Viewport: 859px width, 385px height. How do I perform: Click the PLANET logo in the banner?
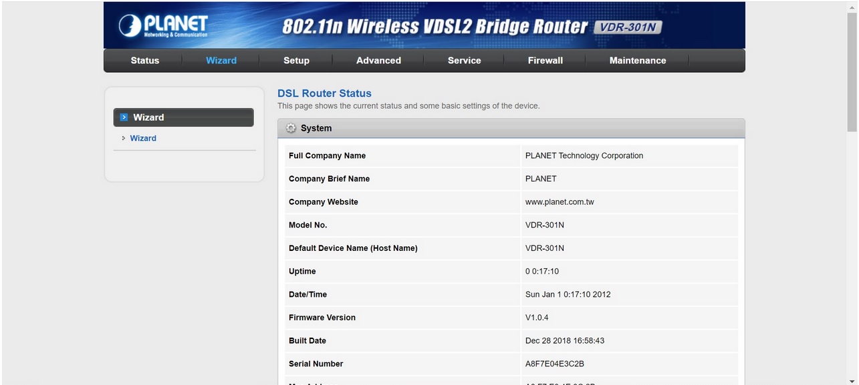click(164, 25)
